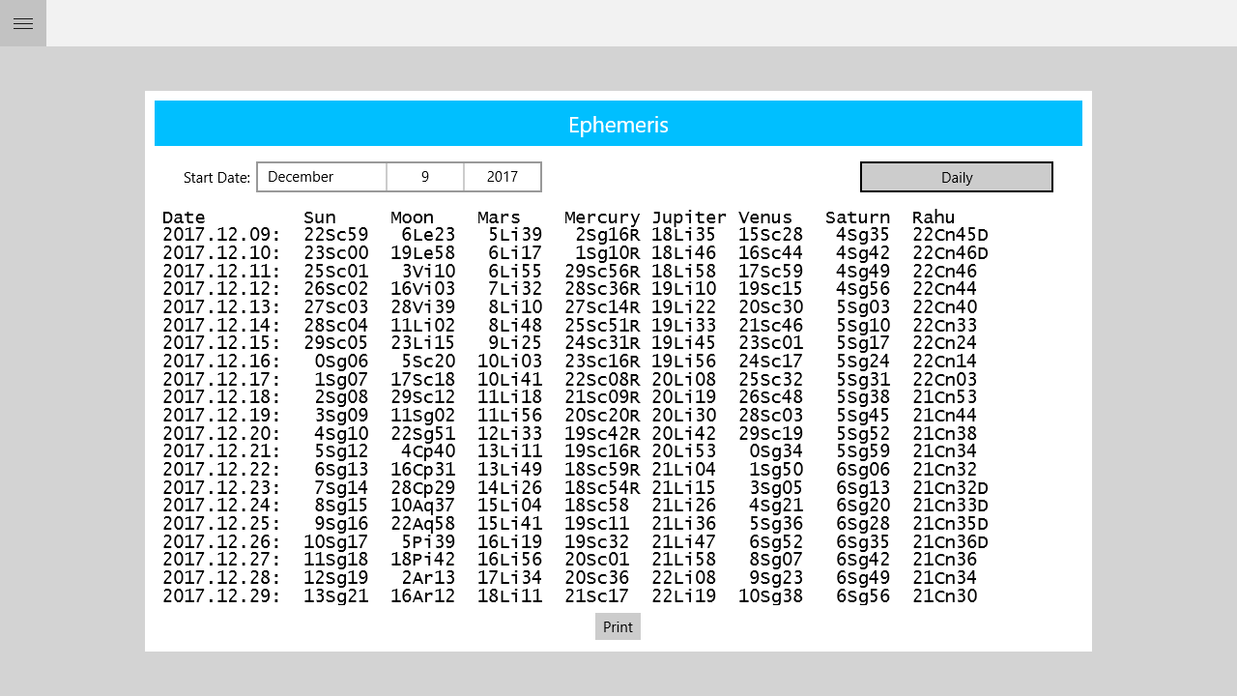The image size is (1237, 696).
Task: Click Moon value 6Le23
Action: coord(429,235)
